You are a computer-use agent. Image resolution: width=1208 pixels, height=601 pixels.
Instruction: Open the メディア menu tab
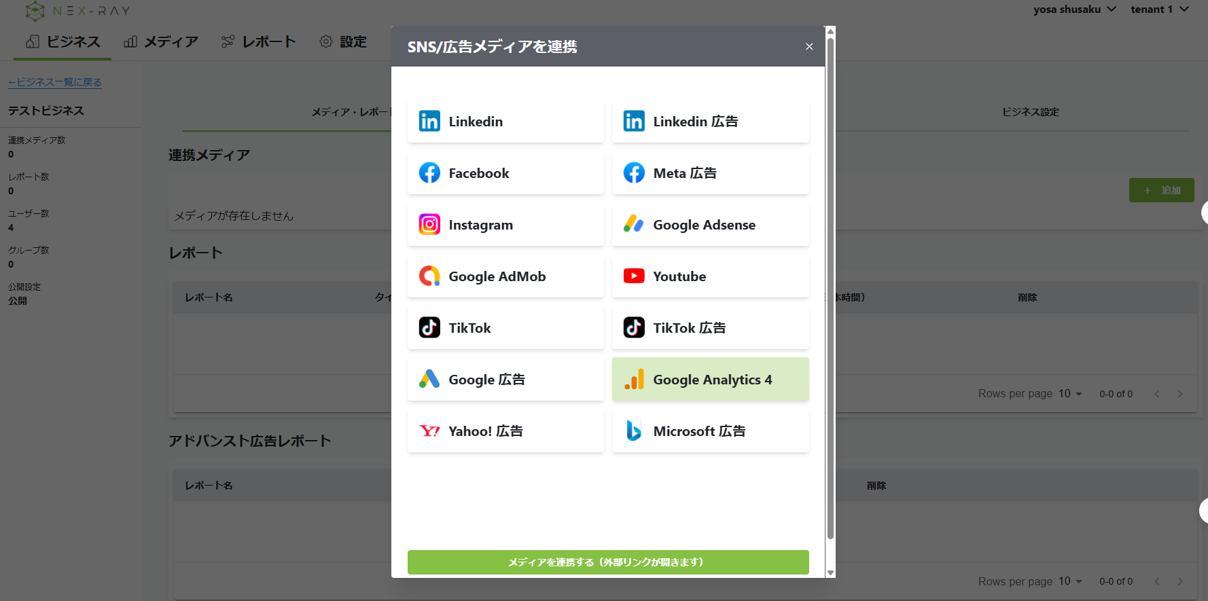coord(161,42)
